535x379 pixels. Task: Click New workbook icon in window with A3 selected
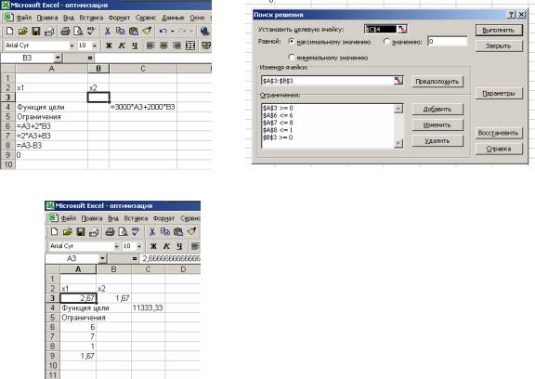coord(54,232)
